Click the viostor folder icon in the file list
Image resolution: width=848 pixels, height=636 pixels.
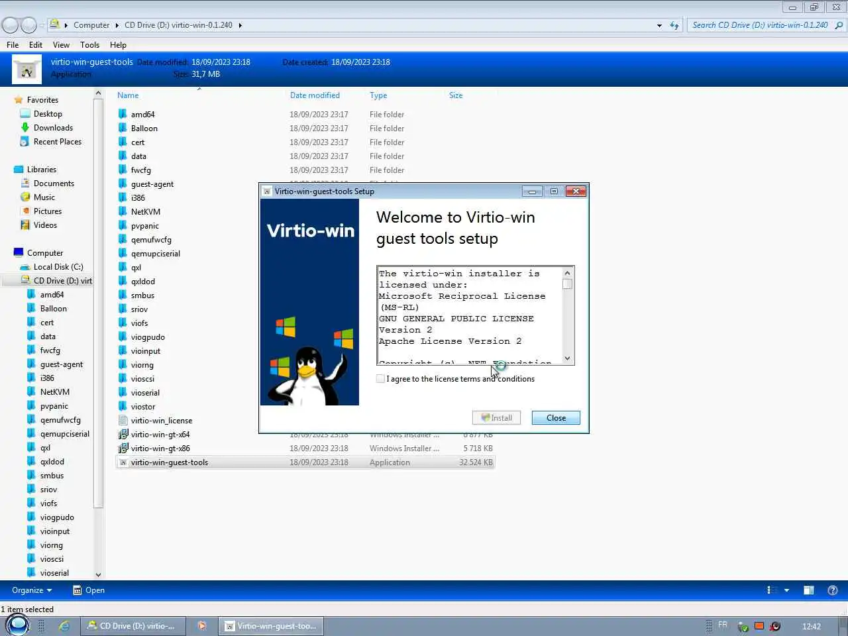point(123,406)
